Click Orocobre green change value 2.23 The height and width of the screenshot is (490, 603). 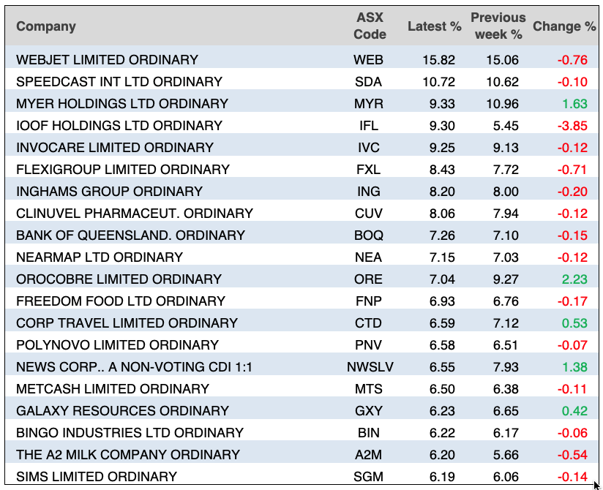pyautogui.click(x=574, y=279)
